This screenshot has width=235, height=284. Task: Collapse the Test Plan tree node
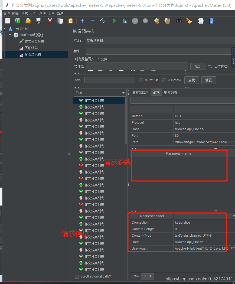5,28
